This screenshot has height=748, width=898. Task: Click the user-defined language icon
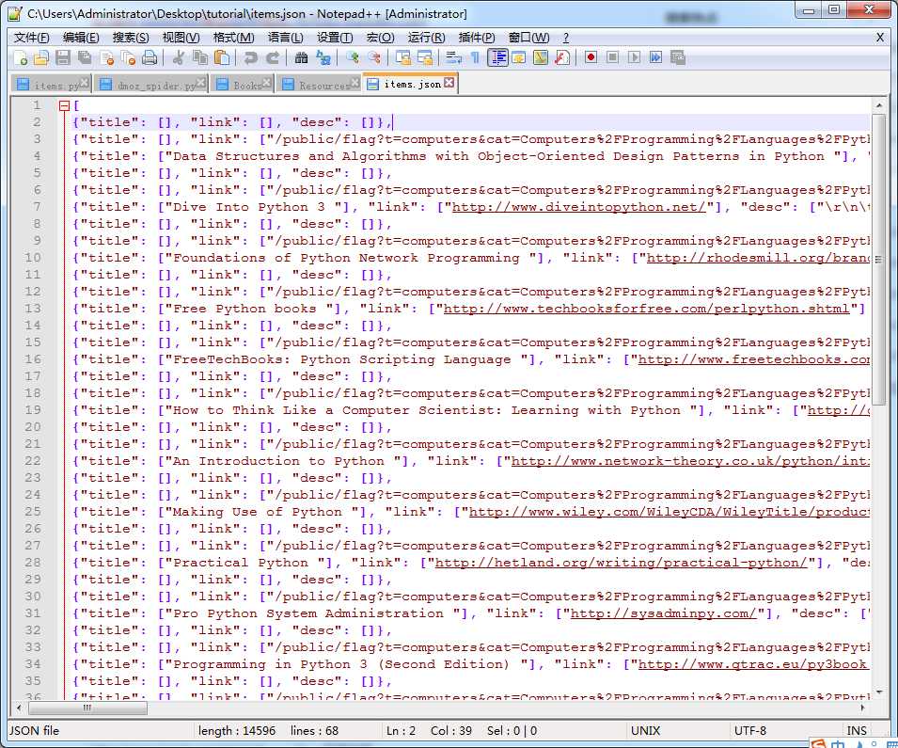tap(519, 57)
